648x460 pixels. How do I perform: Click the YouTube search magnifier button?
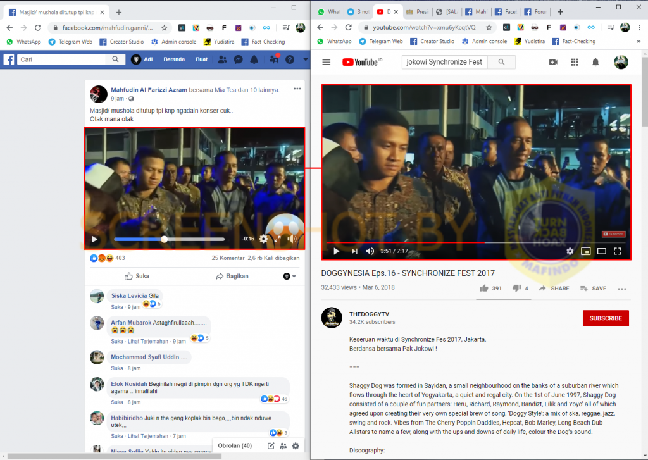click(502, 62)
